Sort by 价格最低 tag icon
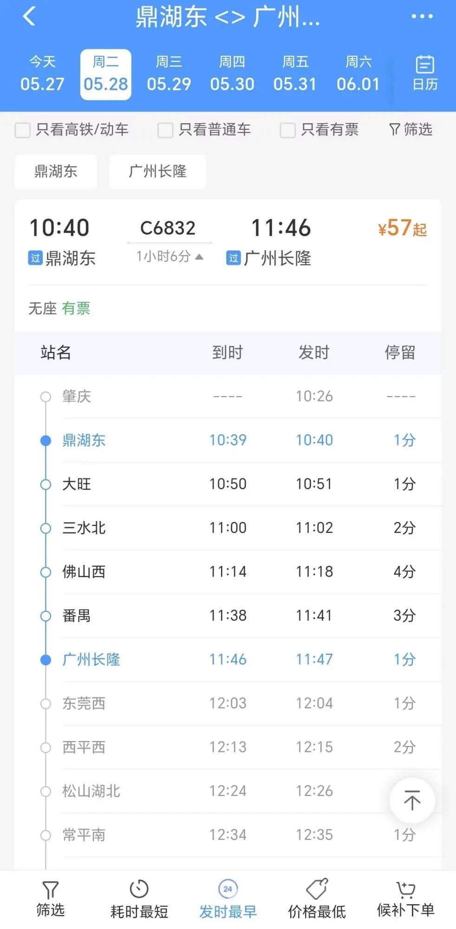 (x=317, y=889)
